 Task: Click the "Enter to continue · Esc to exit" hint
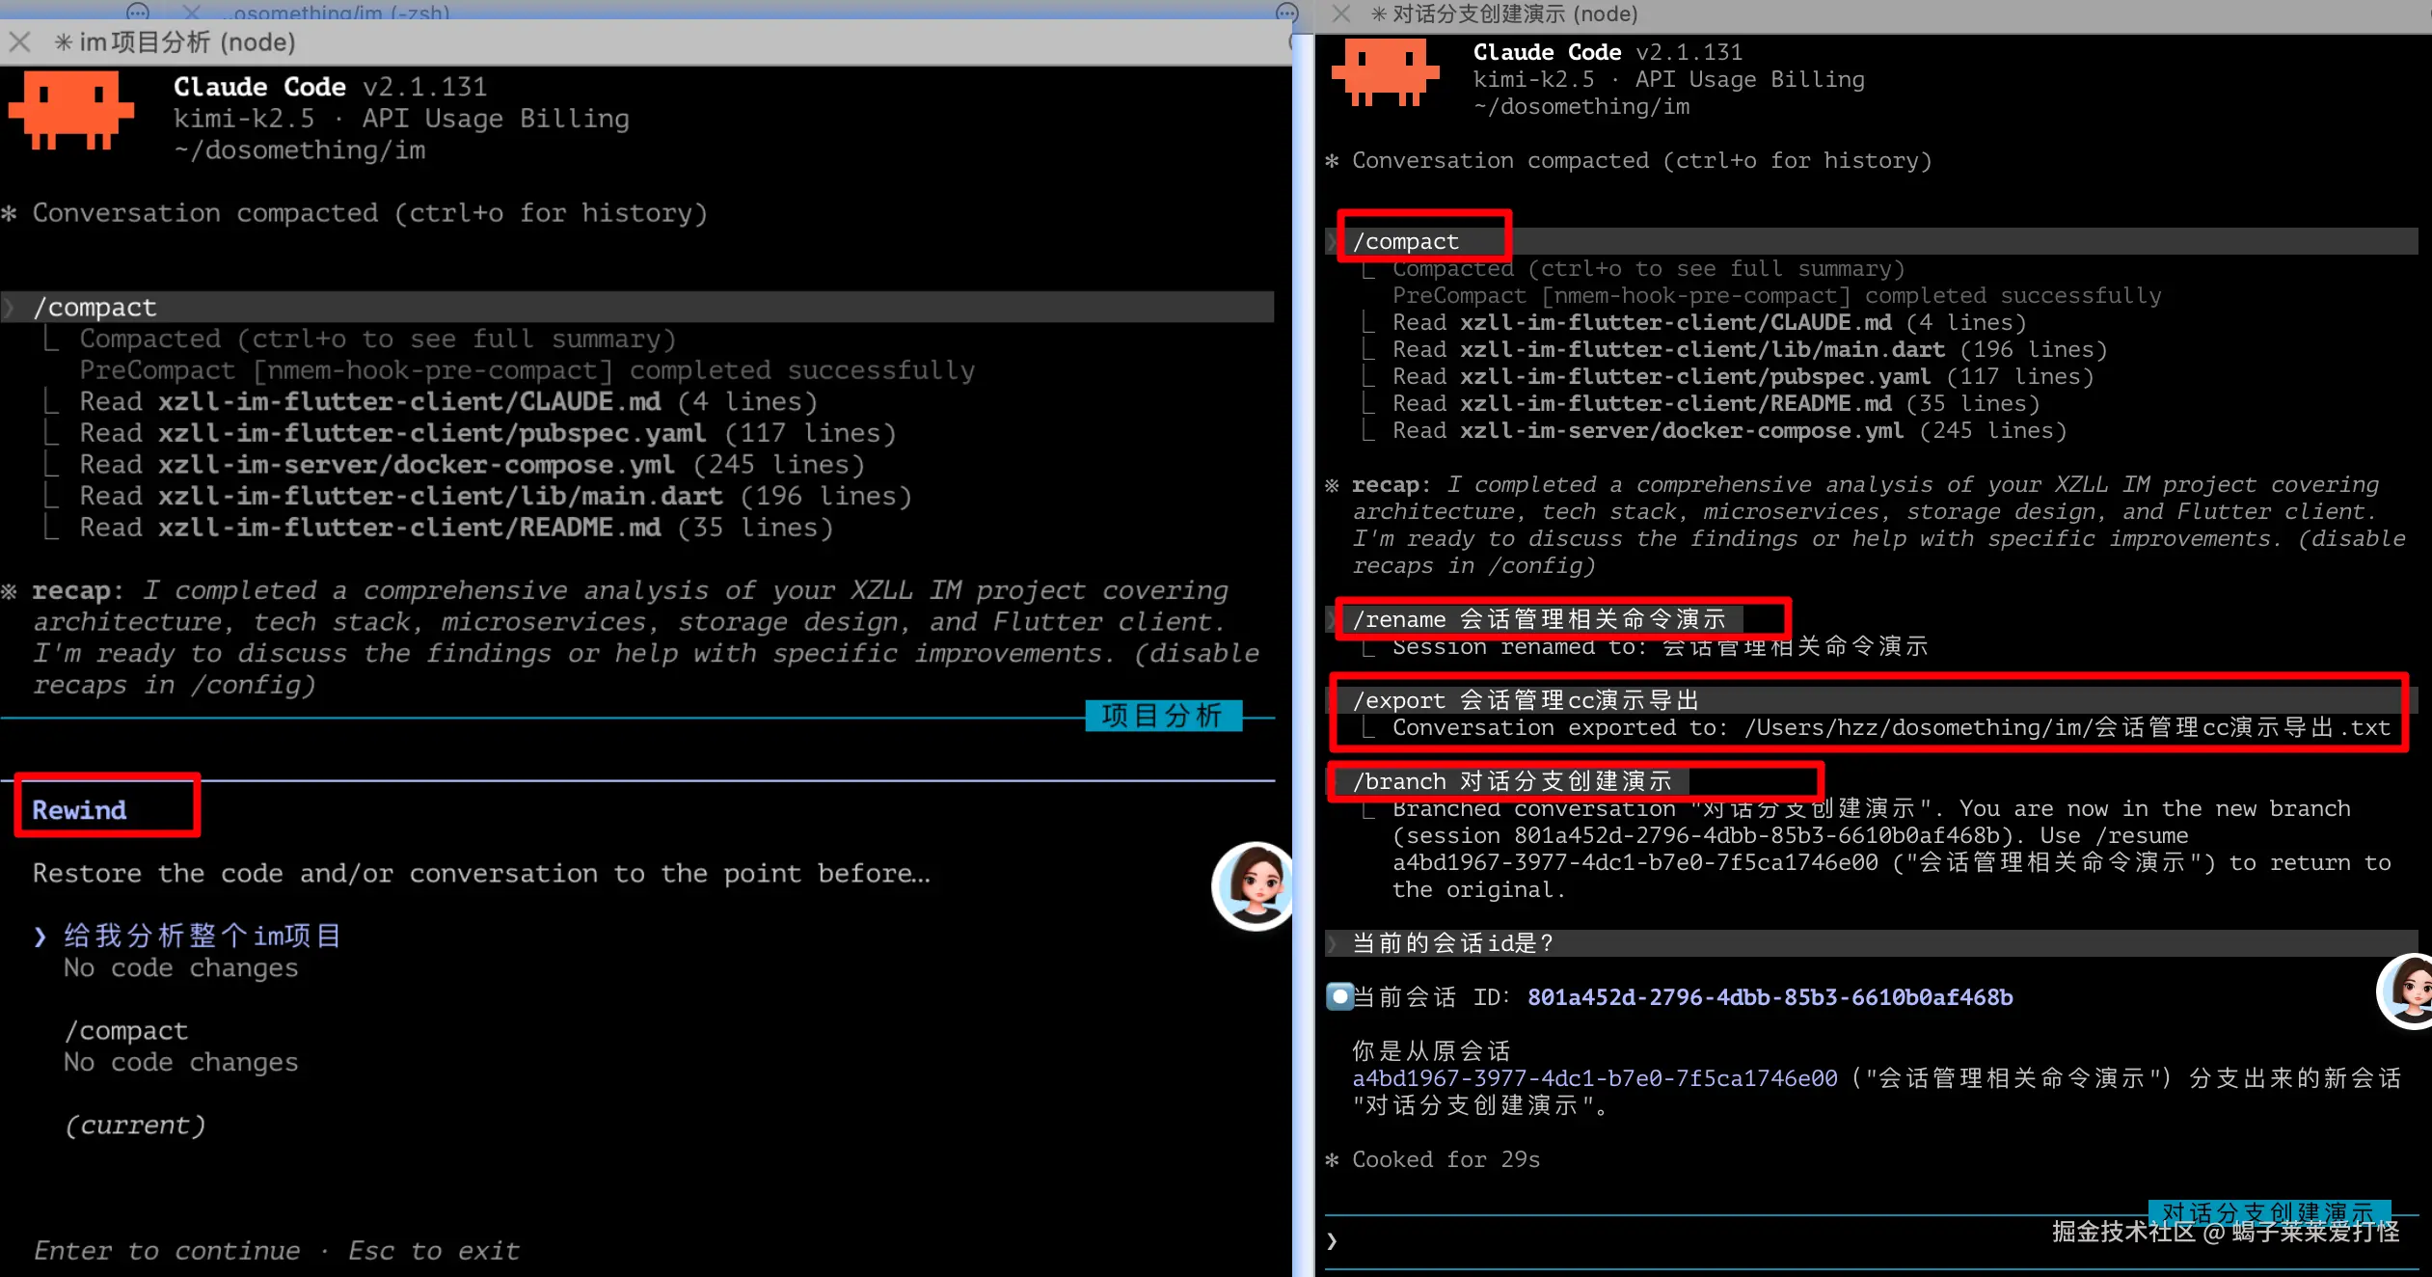click(277, 1251)
